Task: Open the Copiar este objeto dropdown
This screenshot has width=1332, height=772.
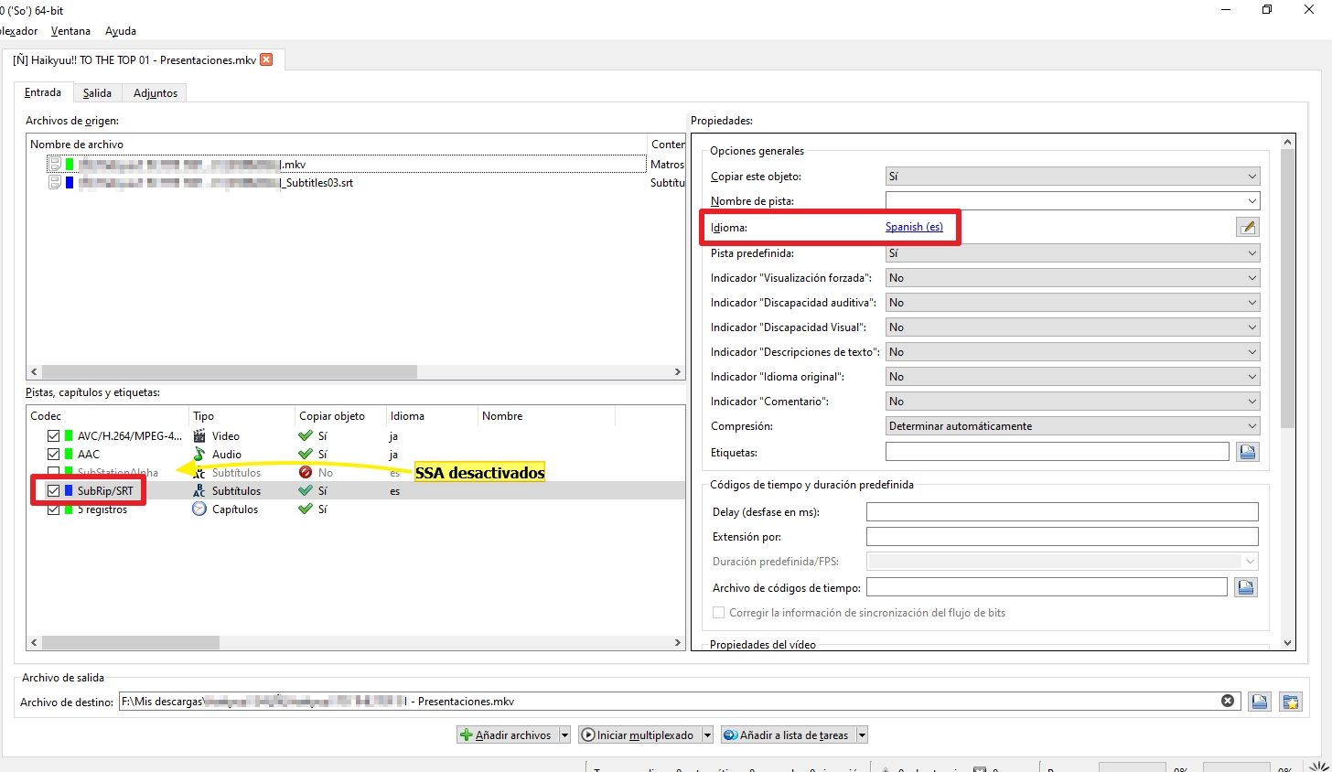Action: coord(1072,177)
